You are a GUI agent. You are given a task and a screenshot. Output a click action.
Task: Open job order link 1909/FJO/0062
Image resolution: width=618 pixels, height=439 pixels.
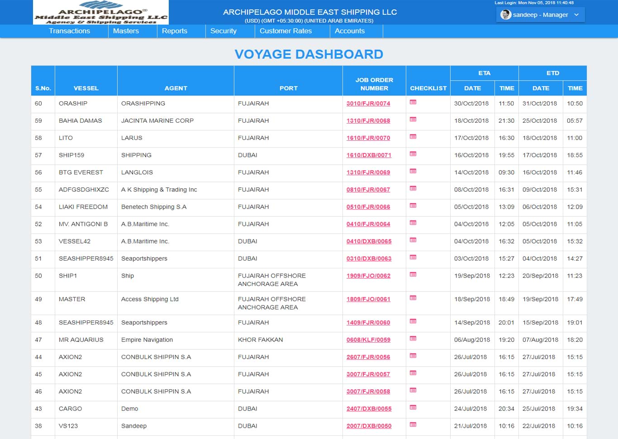point(368,276)
